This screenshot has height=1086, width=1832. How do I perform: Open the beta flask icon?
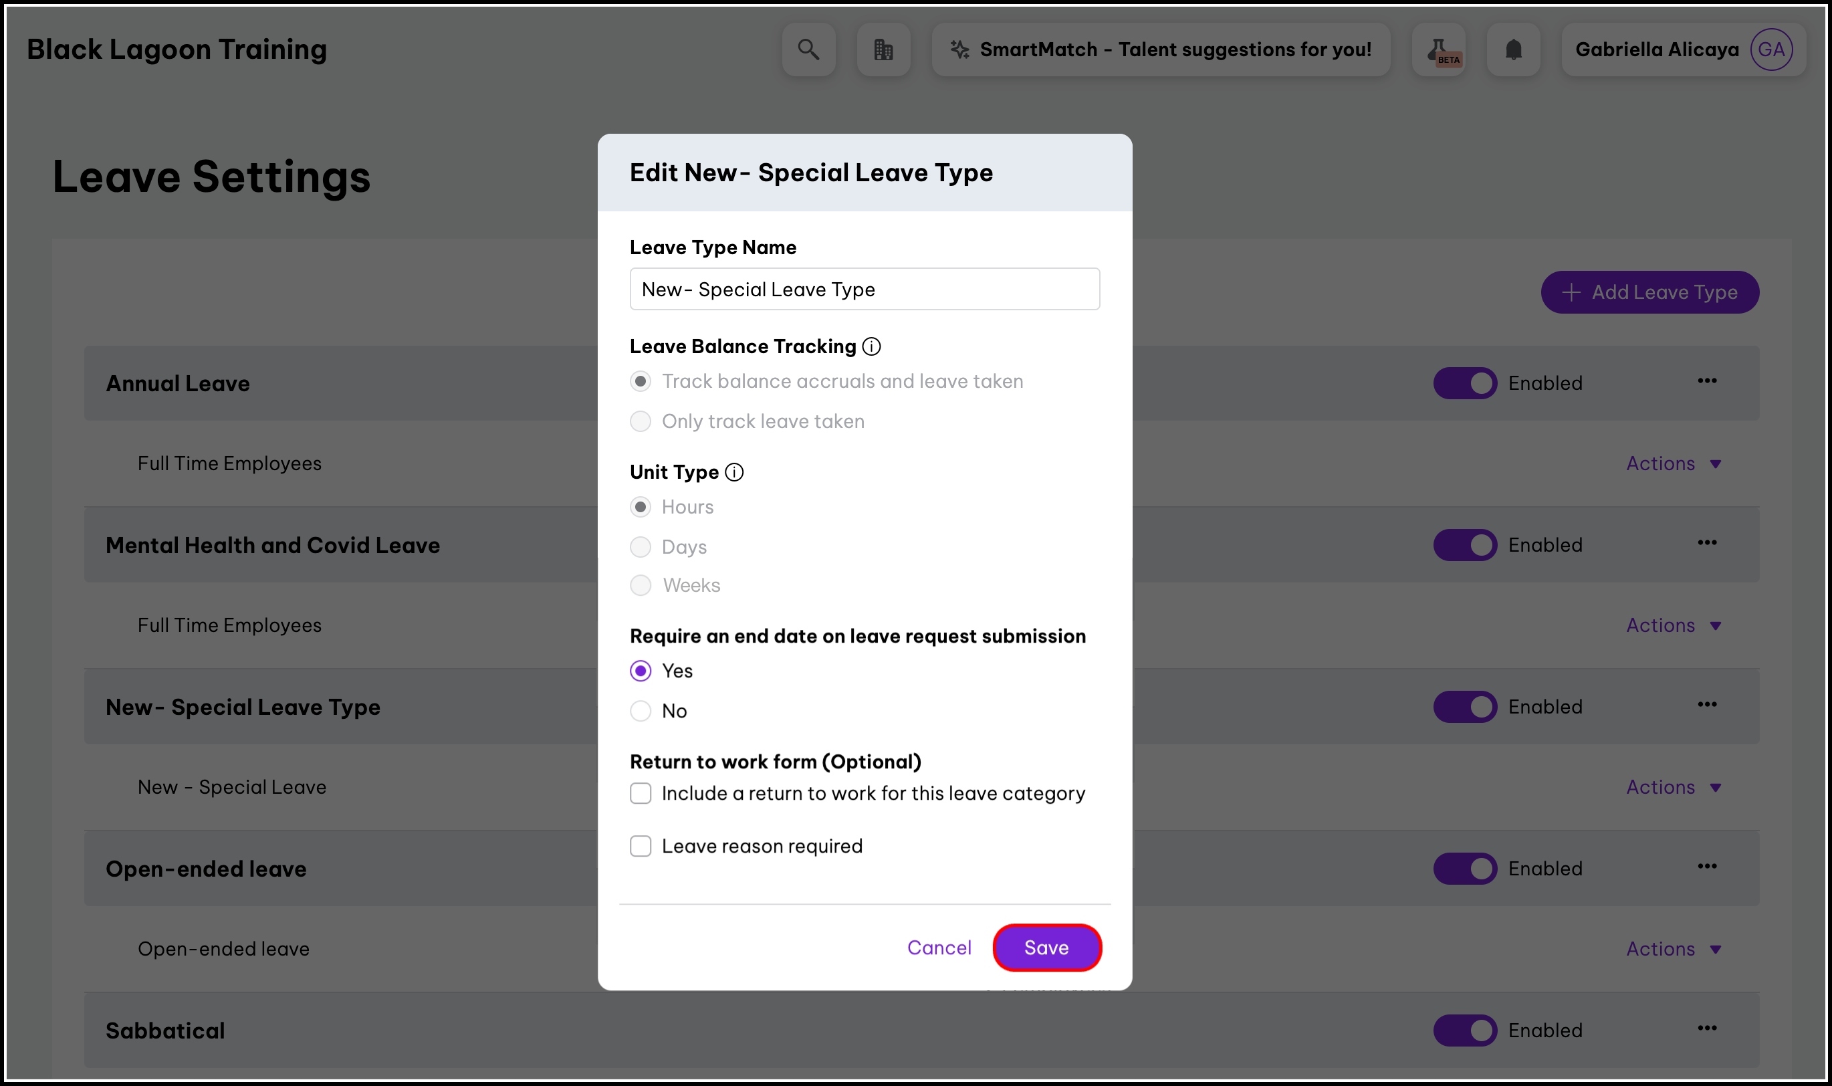(x=1438, y=49)
